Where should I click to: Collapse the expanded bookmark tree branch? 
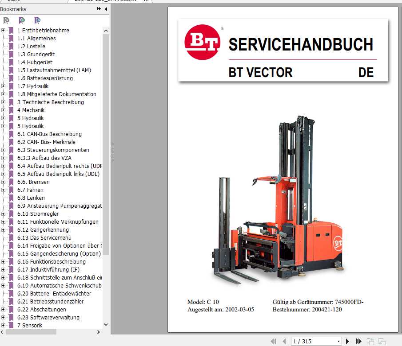(3, 30)
